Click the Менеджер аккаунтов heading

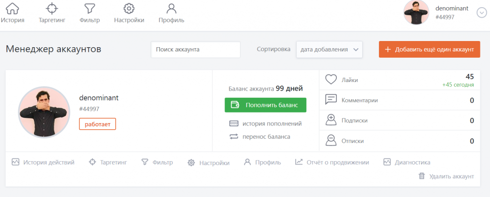(x=54, y=49)
